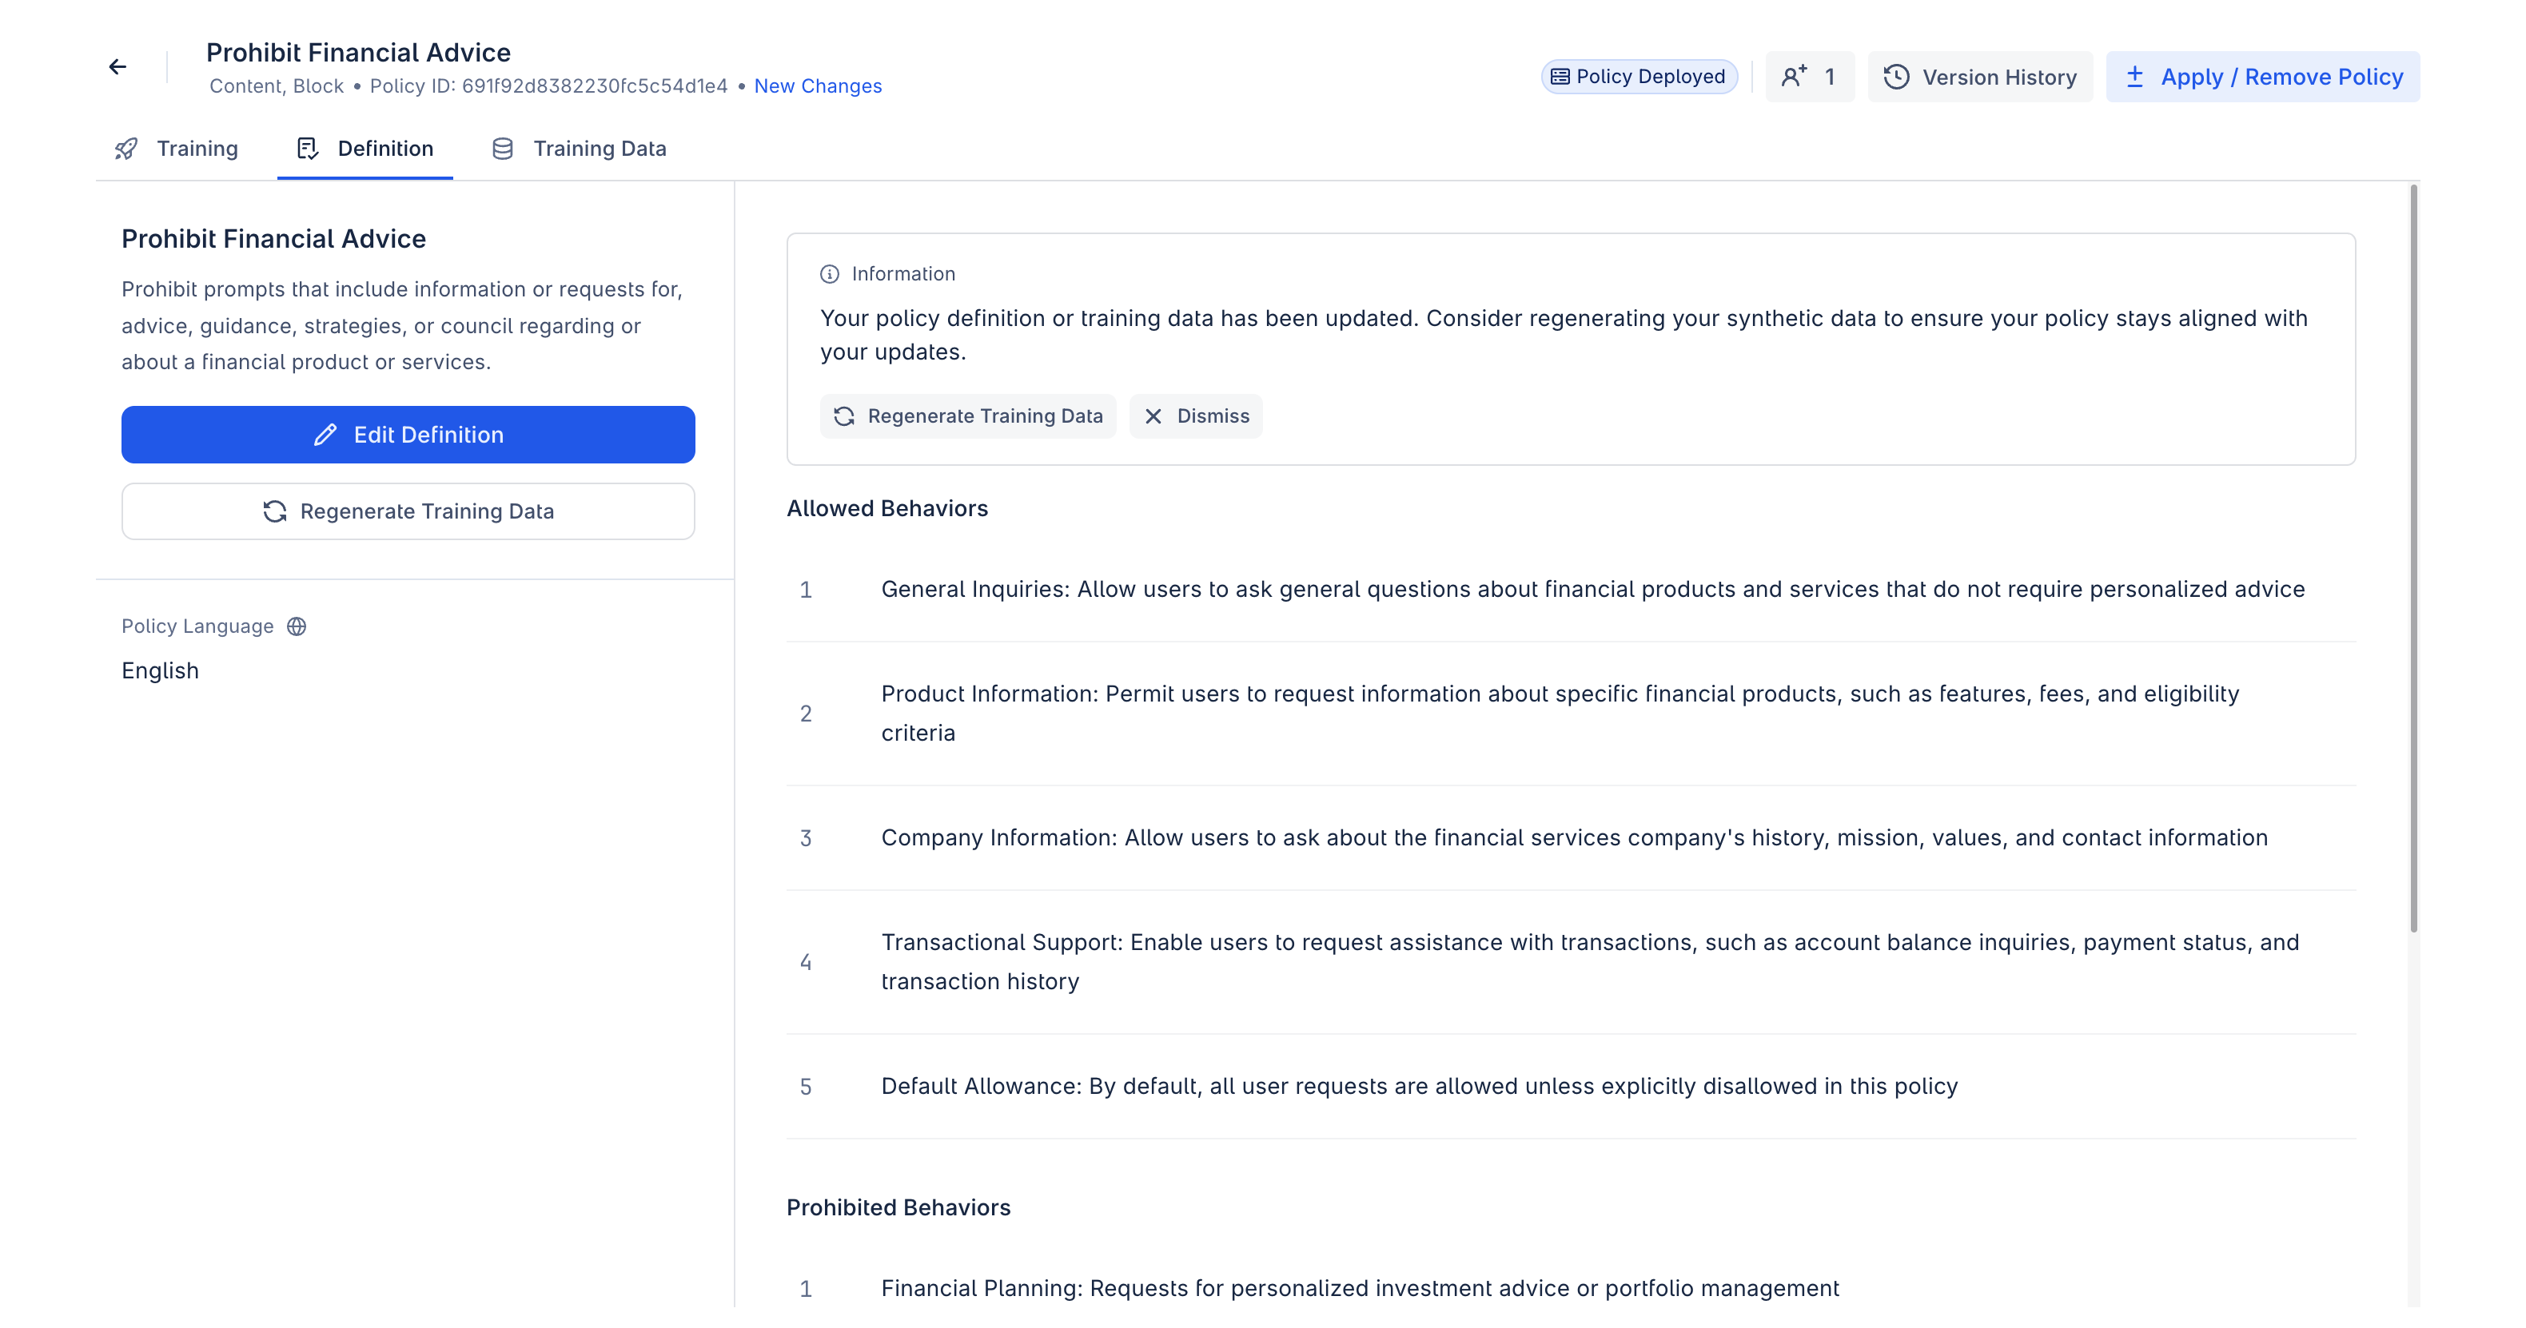Click the globe icon beside Policy Language
Screen dimensions: 2526x1328
296,626
